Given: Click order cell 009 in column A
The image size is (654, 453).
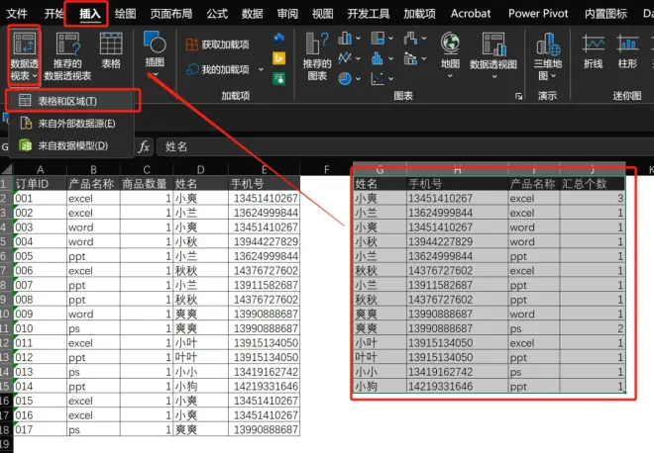Looking at the screenshot, I should (40, 314).
